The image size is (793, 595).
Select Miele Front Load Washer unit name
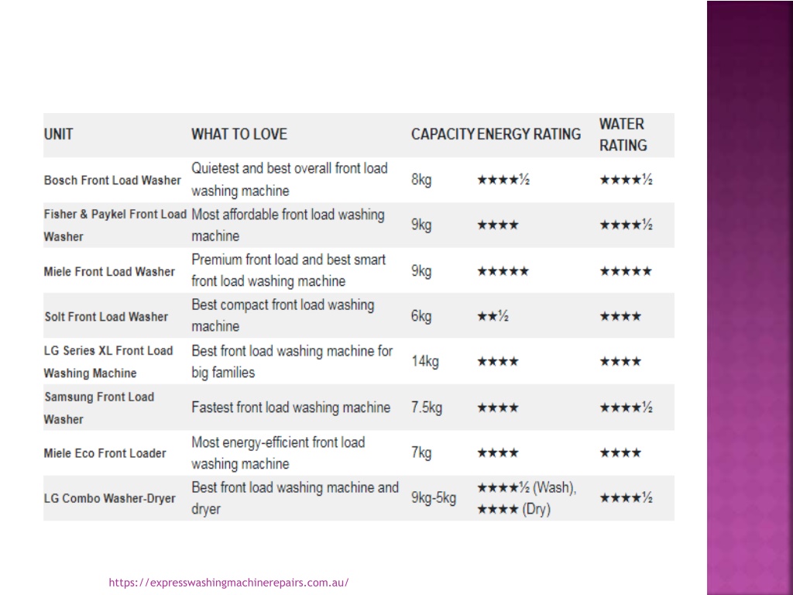tap(109, 272)
